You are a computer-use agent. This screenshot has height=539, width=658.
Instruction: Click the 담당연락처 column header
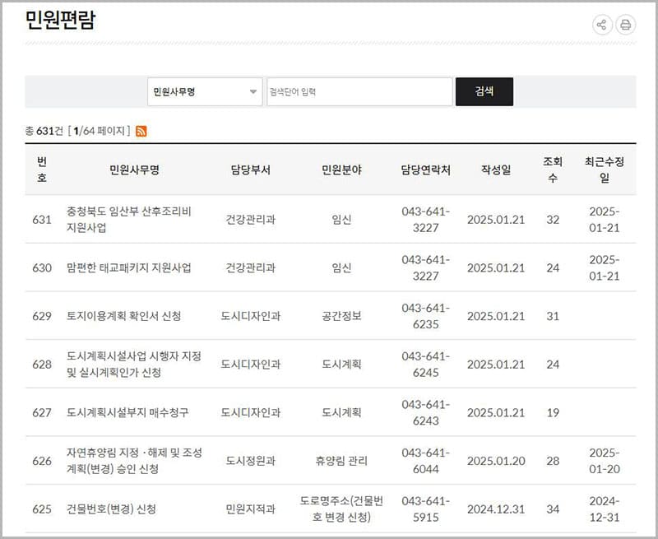pyautogui.click(x=426, y=170)
